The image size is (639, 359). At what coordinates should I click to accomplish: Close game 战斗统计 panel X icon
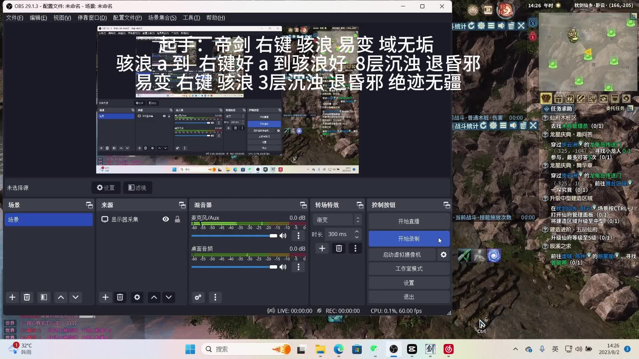533,126
